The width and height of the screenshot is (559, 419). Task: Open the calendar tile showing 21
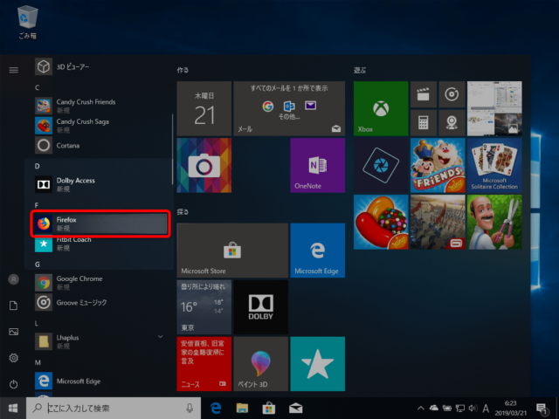tap(204, 108)
